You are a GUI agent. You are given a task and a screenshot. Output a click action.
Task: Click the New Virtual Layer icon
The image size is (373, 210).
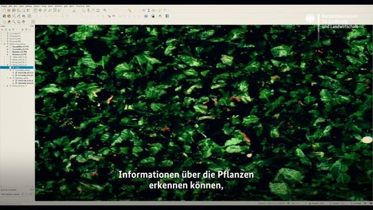(x=29, y=16)
